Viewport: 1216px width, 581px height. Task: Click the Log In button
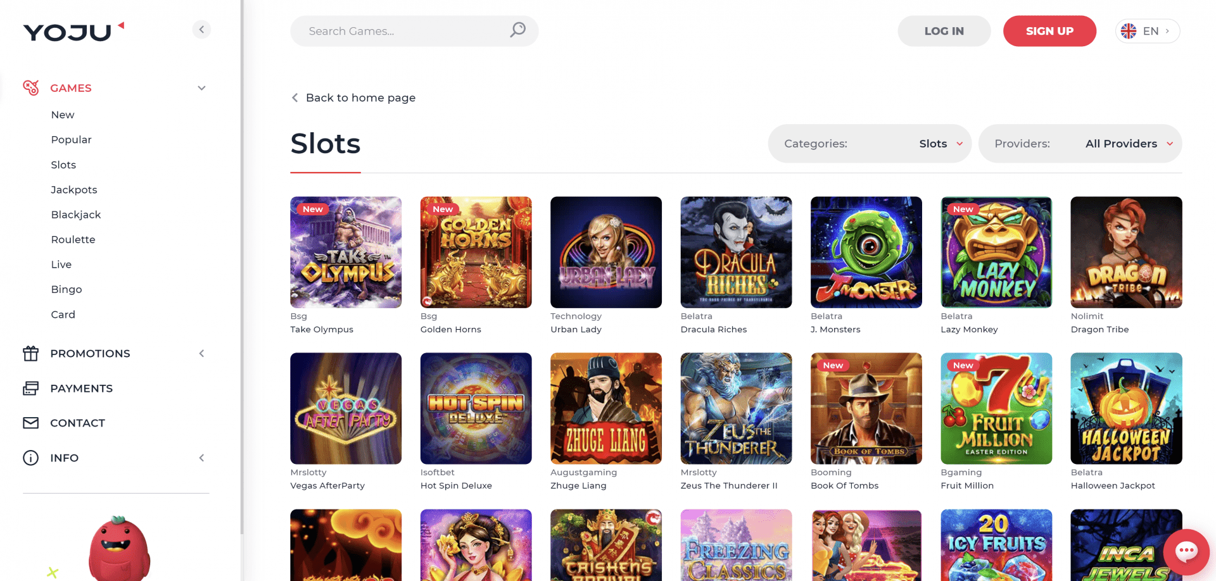pos(944,31)
